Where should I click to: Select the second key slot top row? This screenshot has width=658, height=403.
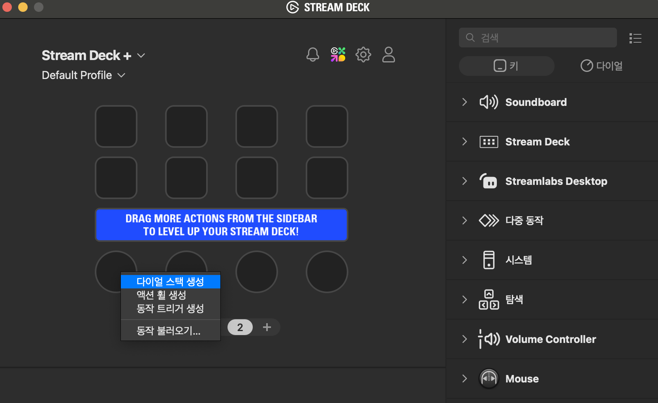[186, 126]
